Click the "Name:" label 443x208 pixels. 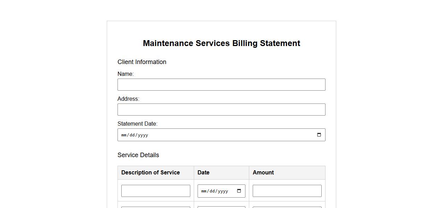click(x=125, y=74)
